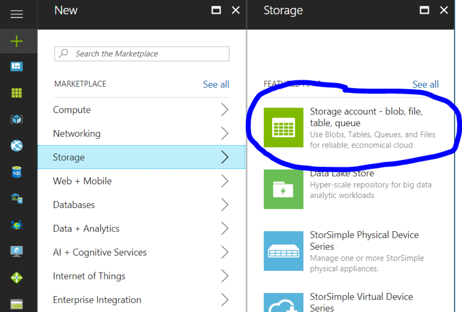Open StorSimple Physical Device Series title
462x312 pixels.
[364, 240]
